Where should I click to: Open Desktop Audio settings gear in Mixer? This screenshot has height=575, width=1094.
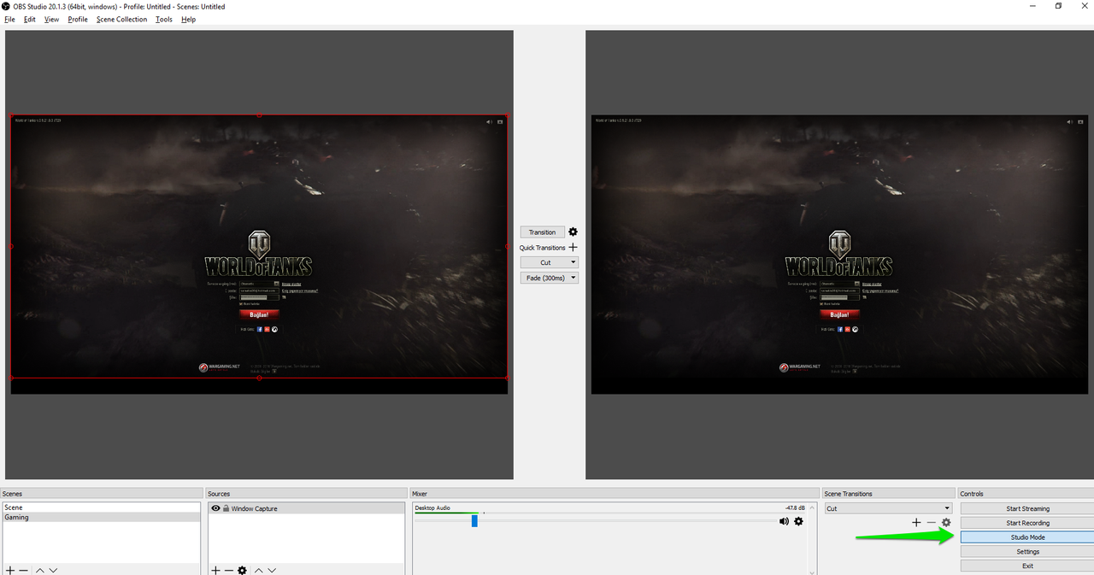coord(798,521)
